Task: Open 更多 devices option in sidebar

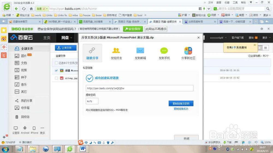Action: click(x=42, y=130)
